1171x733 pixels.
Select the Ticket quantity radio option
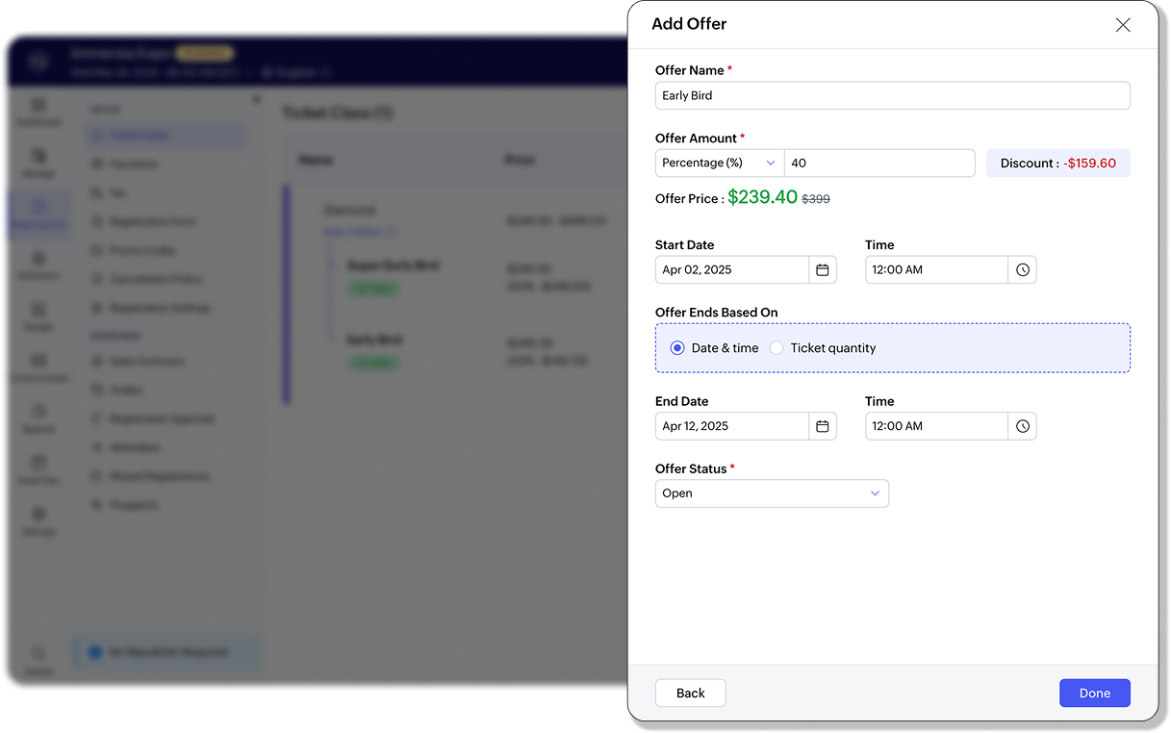(776, 348)
